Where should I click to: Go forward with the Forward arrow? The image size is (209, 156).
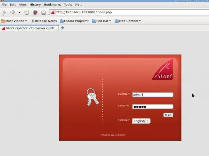(x=13, y=12)
